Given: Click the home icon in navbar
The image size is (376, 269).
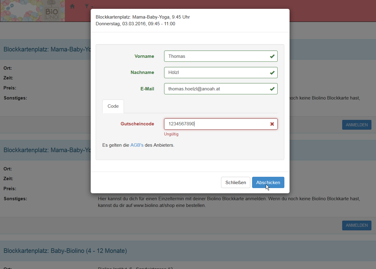Looking at the screenshot, I should pos(72,6).
